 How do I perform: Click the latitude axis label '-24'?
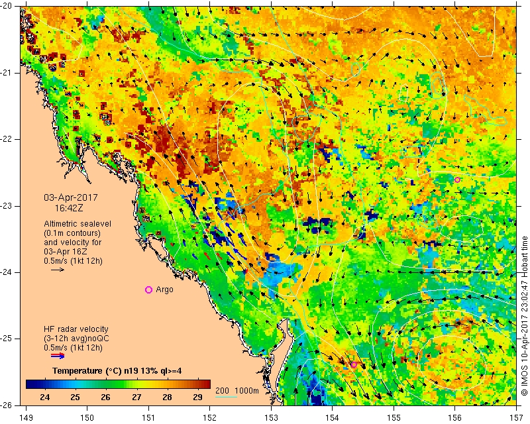tap(7, 272)
